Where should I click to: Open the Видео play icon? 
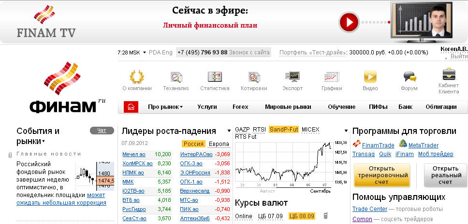coord(370,77)
